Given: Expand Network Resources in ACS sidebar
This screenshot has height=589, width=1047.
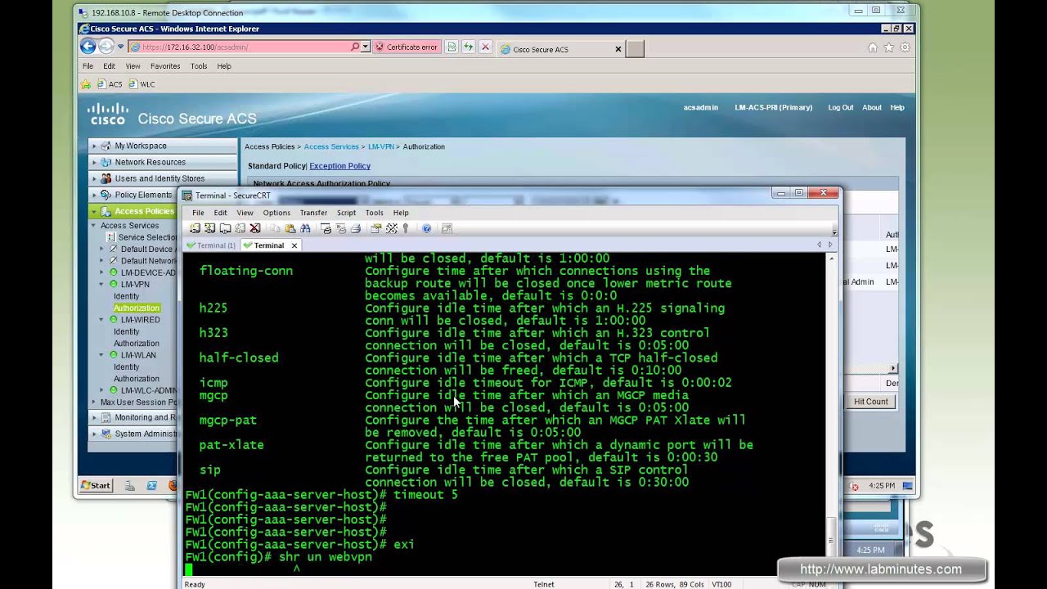Looking at the screenshot, I should 94,162.
